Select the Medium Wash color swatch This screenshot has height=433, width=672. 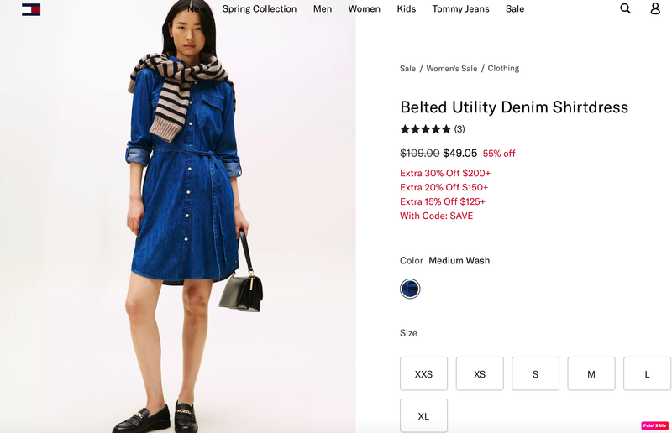410,288
